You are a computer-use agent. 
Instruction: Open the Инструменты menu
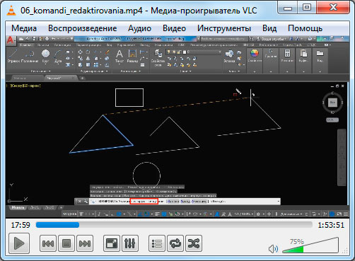(x=224, y=28)
